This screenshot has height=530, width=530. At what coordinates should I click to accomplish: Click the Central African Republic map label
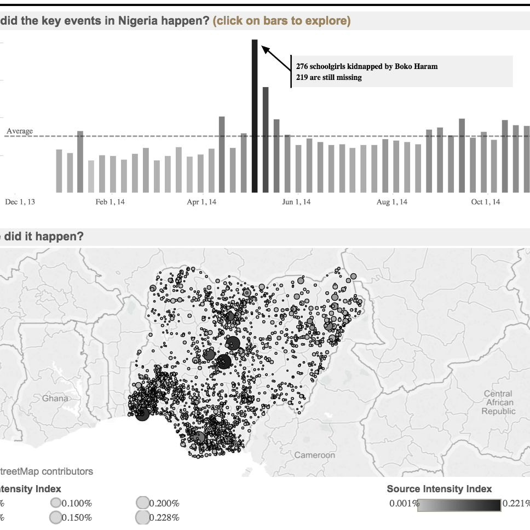point(498,402)
